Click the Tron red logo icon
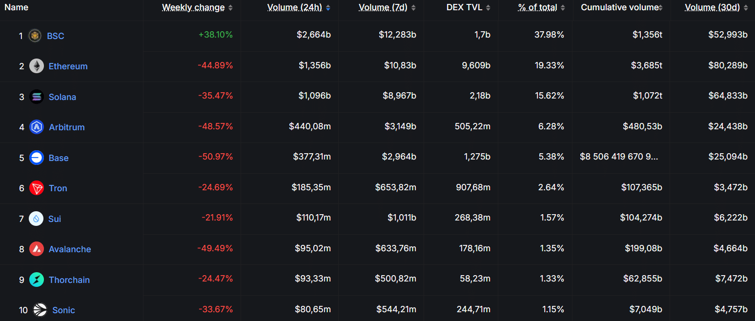The width and height of the screenshot is (755, 321). coord(37,188)
